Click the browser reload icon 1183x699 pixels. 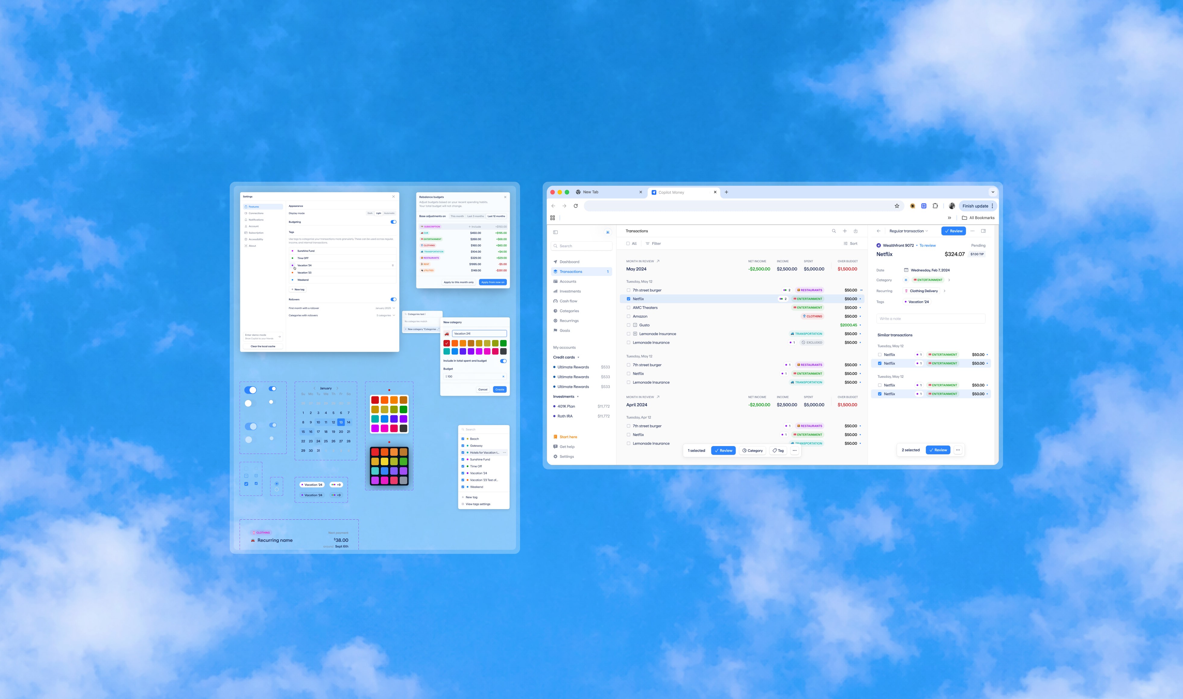[x=576, y=206]
